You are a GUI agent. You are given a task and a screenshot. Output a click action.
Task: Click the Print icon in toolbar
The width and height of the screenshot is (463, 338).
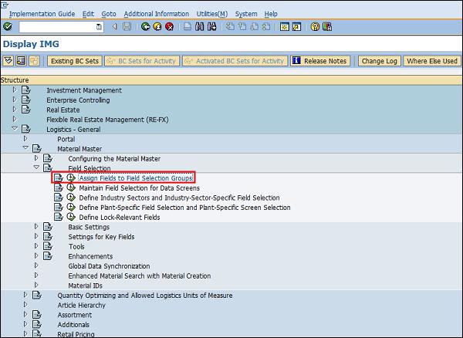188,26
